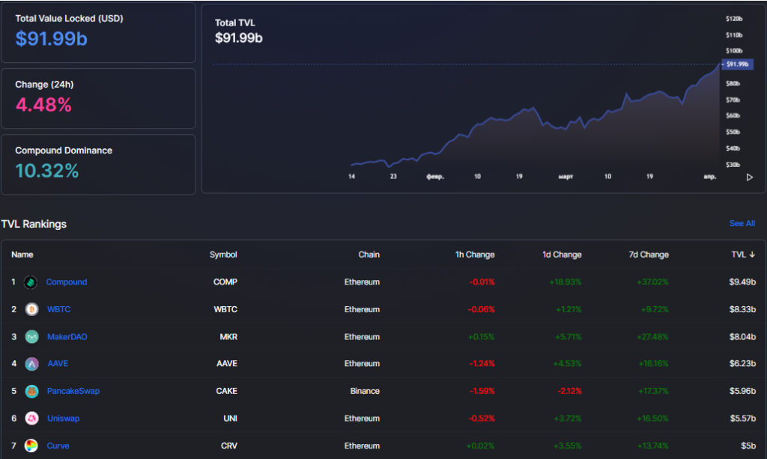The image size is (767, 459).
Task: Click the Compound Dominance card
Action: [x=98, y=164]
